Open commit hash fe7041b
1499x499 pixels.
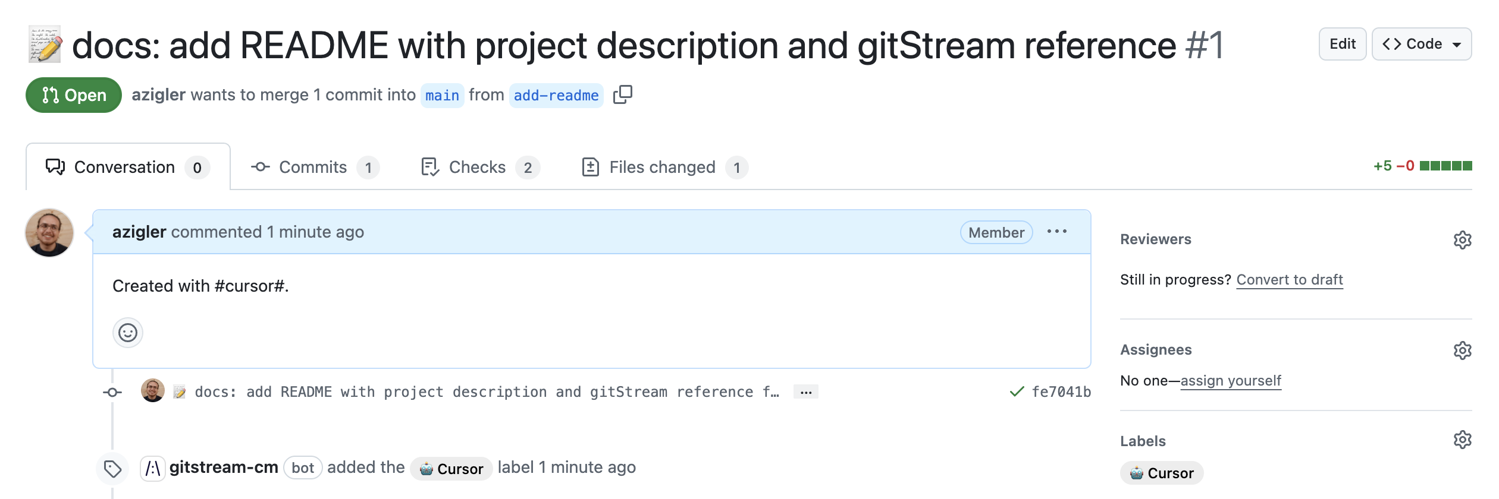coord(1061,392)
